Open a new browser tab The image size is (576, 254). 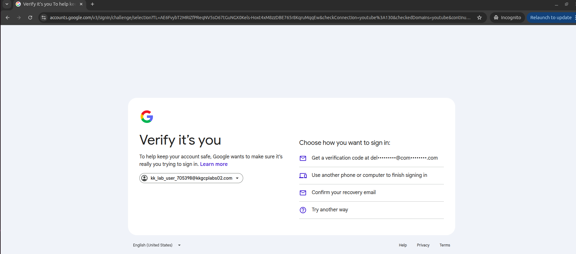[x=92, y=4]
